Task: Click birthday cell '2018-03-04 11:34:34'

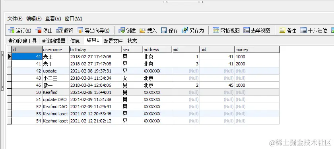Action: (x=95, y=78)
